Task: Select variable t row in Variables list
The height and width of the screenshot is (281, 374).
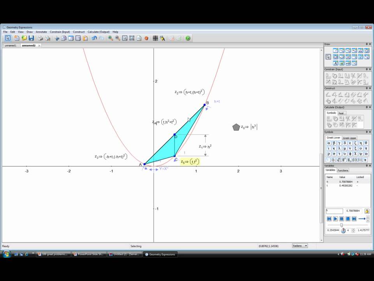Action: pyautogui.click(x=348, y=186)
